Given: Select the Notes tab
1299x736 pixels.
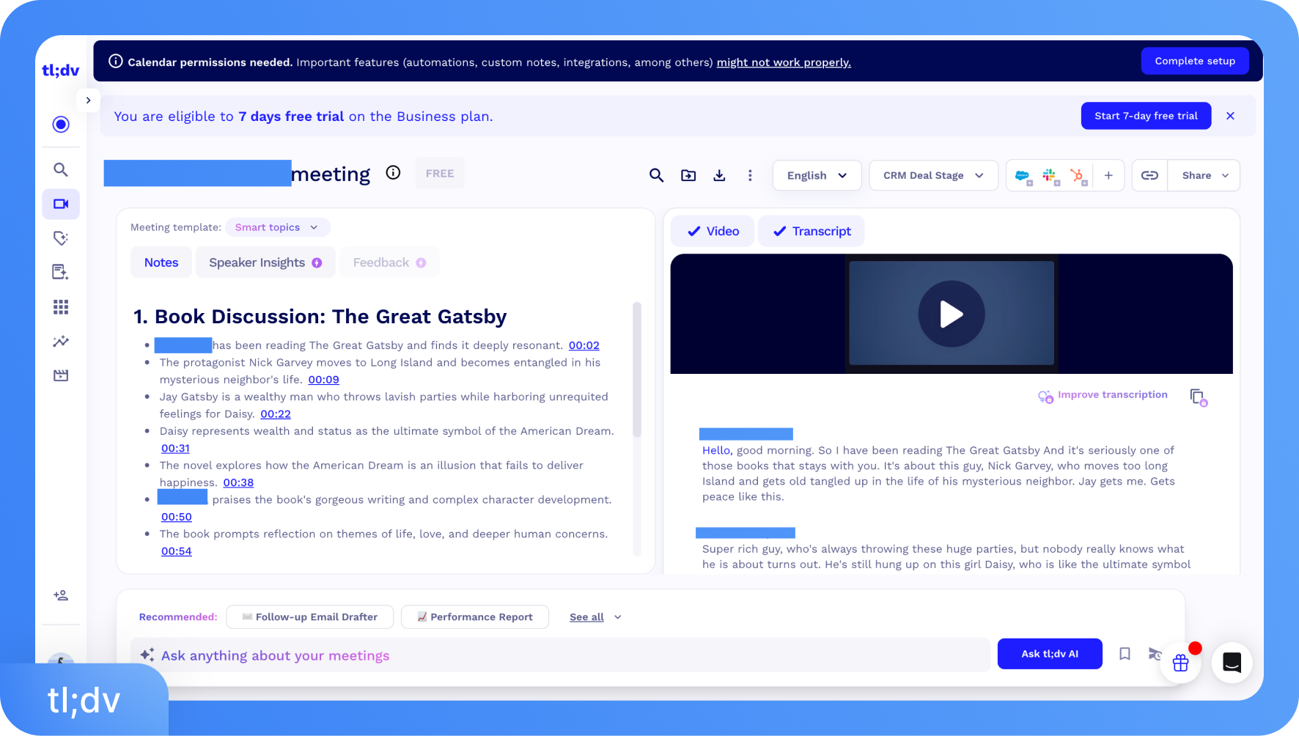Looking at the screenshot, I should (x=161, y=262).
